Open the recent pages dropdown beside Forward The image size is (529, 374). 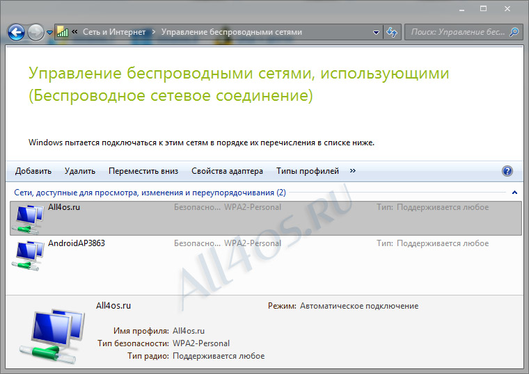pyautogui.click(x=49, y=33)
